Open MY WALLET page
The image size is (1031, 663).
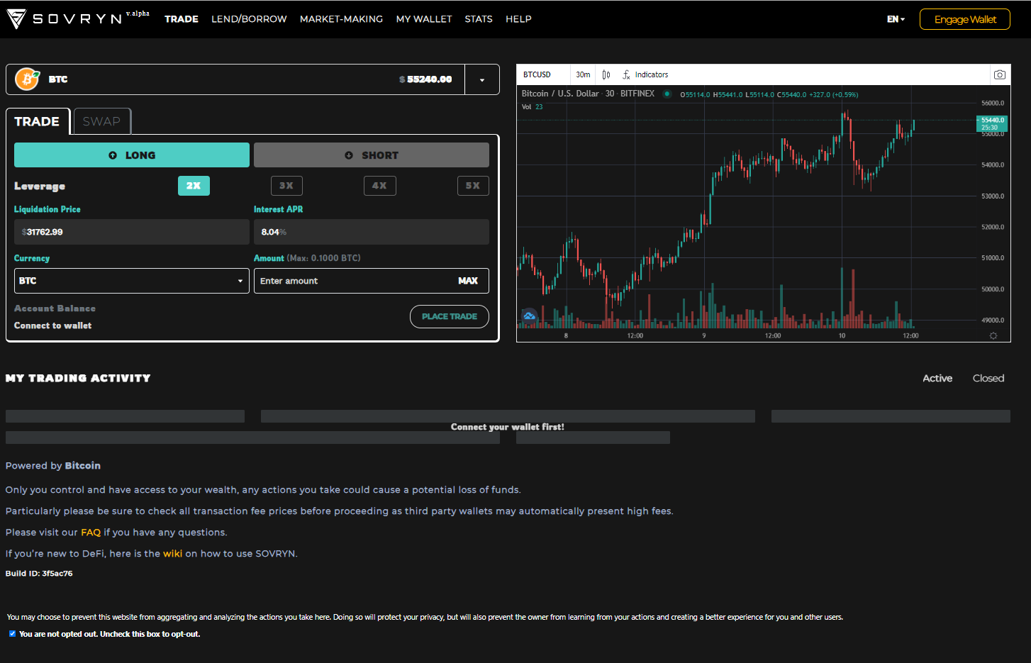point(424,19)
